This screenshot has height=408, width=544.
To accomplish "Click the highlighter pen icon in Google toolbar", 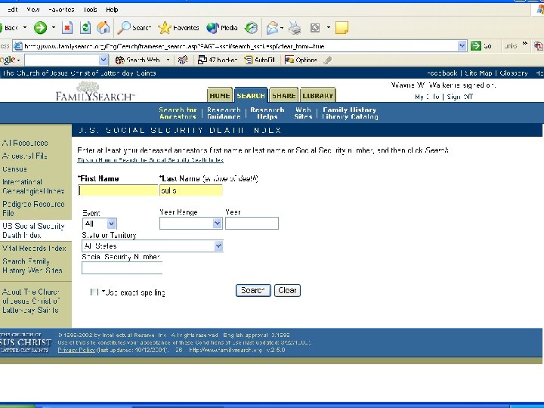I will (x=327, y=60).
